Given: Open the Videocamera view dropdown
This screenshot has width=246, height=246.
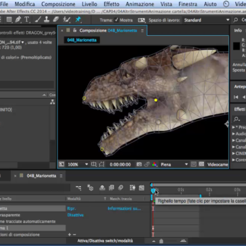Looking at the screenshot, I should tap(218, 164).
